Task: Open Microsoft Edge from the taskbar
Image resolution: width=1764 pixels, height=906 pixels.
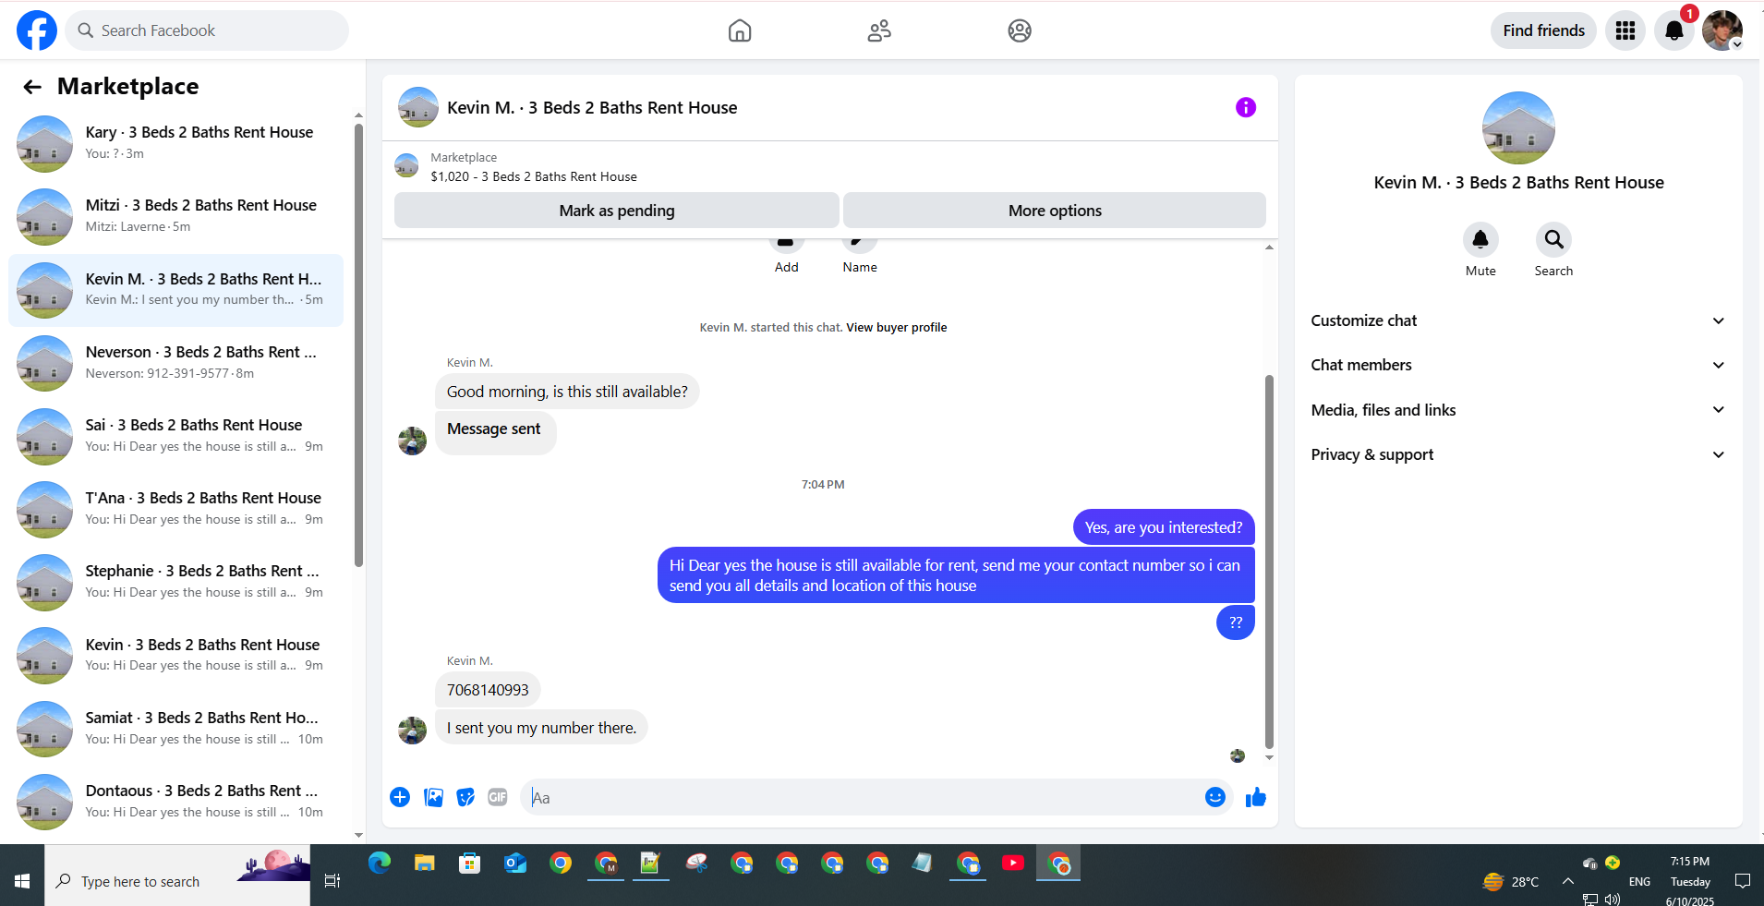Action: click(x=380, y=864)
